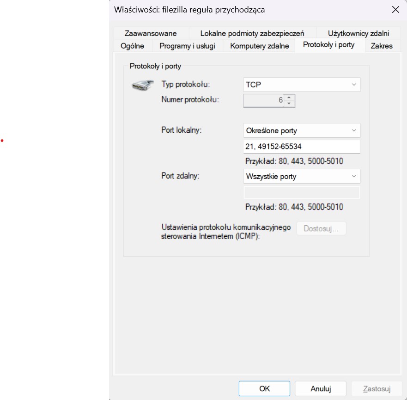This screenshot has height=400, width=407.
Task: Click the Numer protokołu increment arrow
Action: [x=289, y=97]
